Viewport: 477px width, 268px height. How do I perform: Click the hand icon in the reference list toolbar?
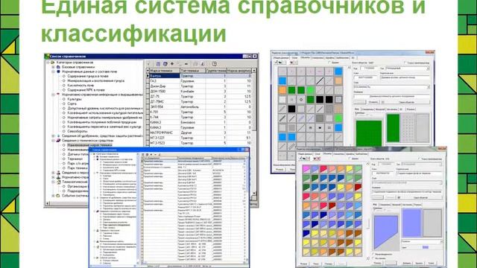coord(214,64)
